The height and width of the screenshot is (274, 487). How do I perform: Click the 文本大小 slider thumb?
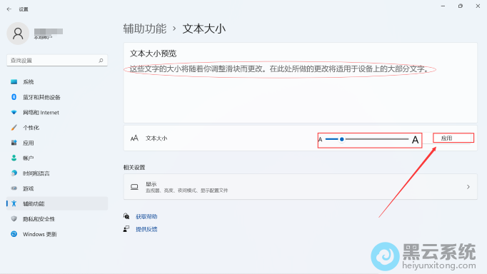click(341, 139)
